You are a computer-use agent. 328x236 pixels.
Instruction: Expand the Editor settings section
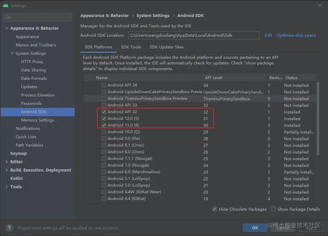pos(7,162)
